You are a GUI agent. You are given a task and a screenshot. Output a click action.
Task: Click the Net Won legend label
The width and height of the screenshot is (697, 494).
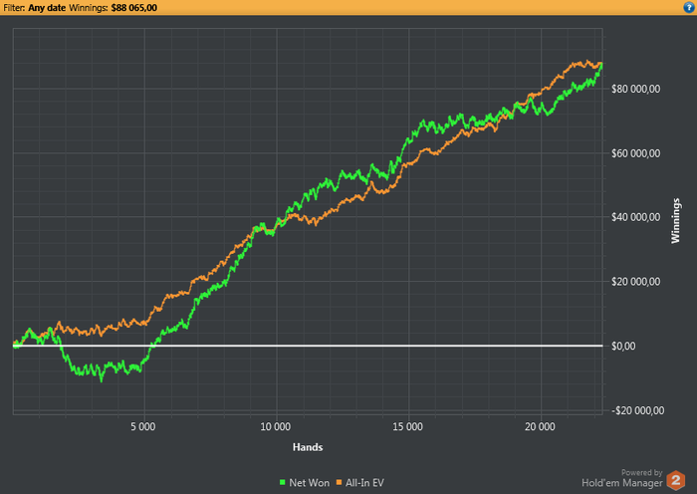pyautogui.click(x=310, y=482)
